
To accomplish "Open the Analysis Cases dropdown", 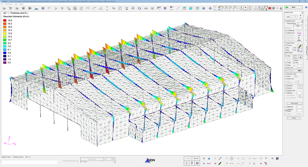I will click(x=302, y=13).
